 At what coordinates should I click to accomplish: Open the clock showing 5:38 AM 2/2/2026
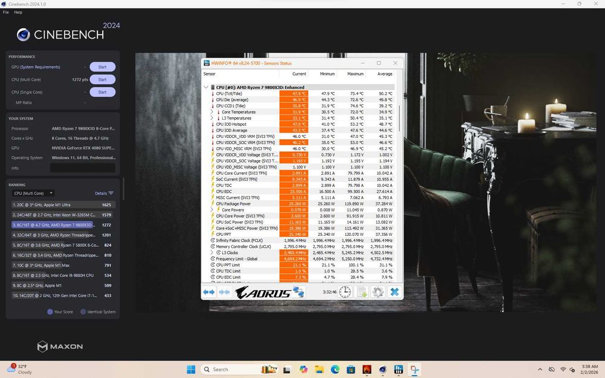[589, 370]
